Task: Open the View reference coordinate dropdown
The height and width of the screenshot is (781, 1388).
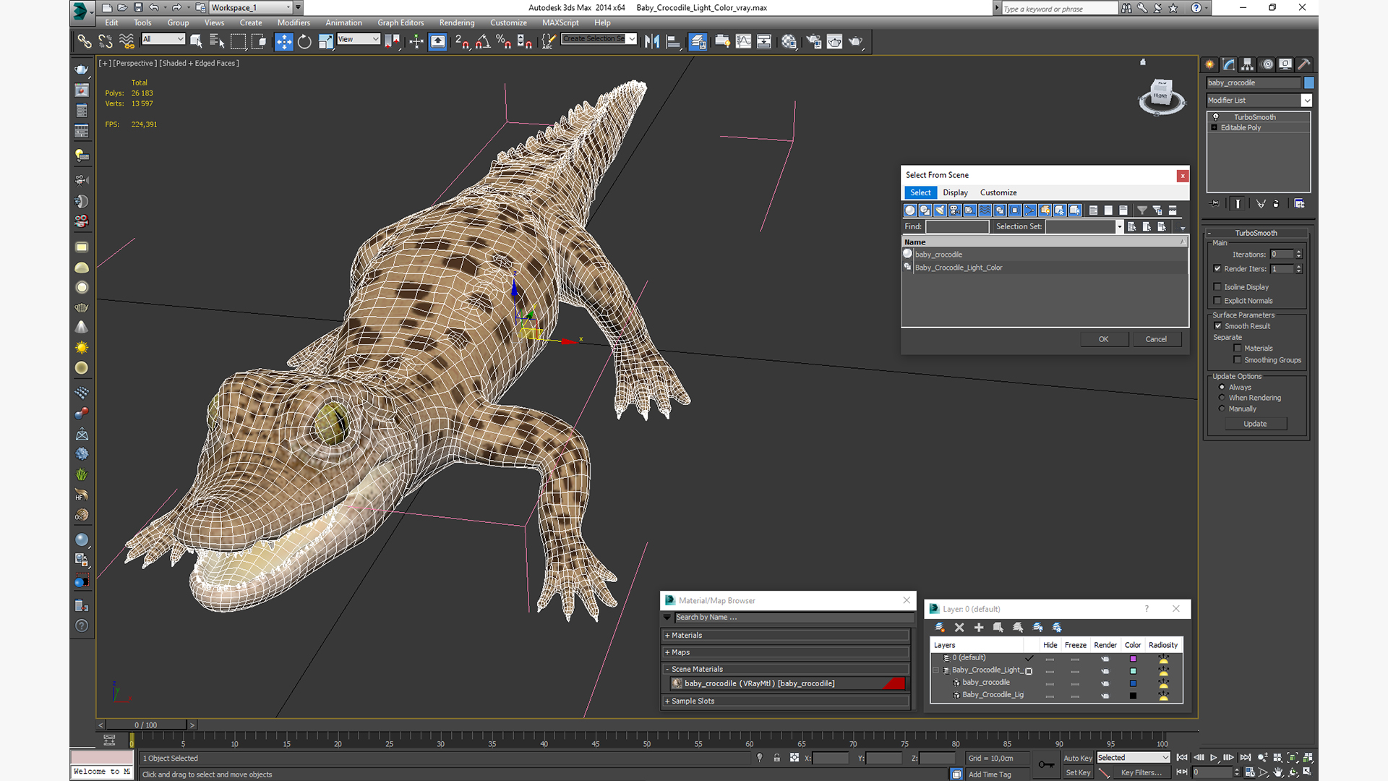Action: point(359,39)
